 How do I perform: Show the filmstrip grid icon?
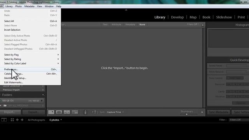(x=12, y=120)
